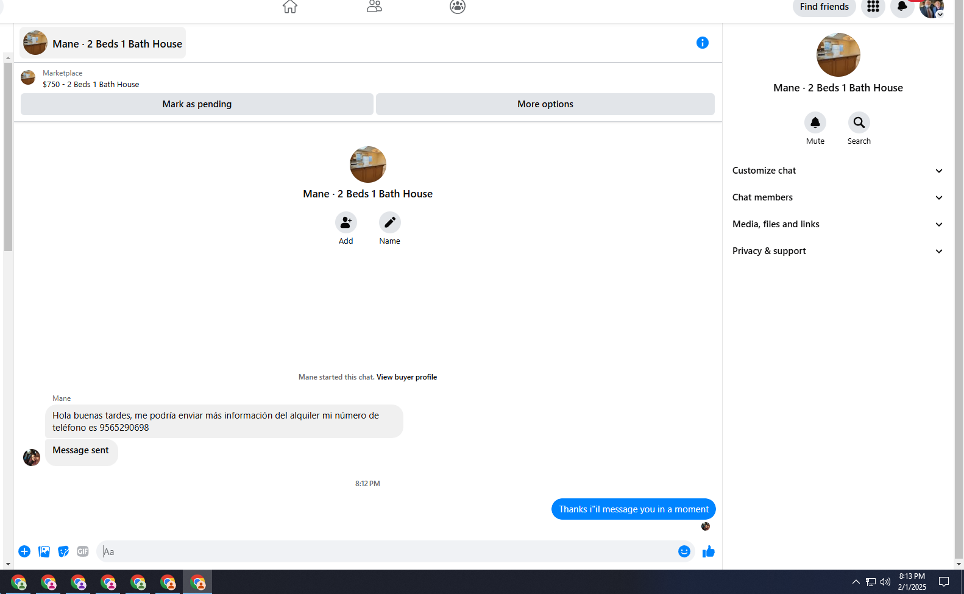Click the center chat profile picture
Viewport: 964px width, 594px height.
[x=368, y=164]
